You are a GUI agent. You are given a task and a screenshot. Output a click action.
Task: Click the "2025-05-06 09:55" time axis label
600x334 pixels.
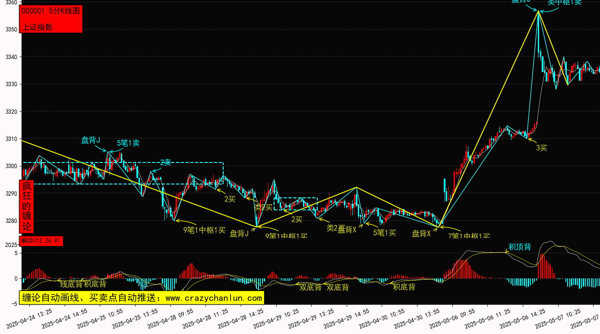click(x=453, y=318)
